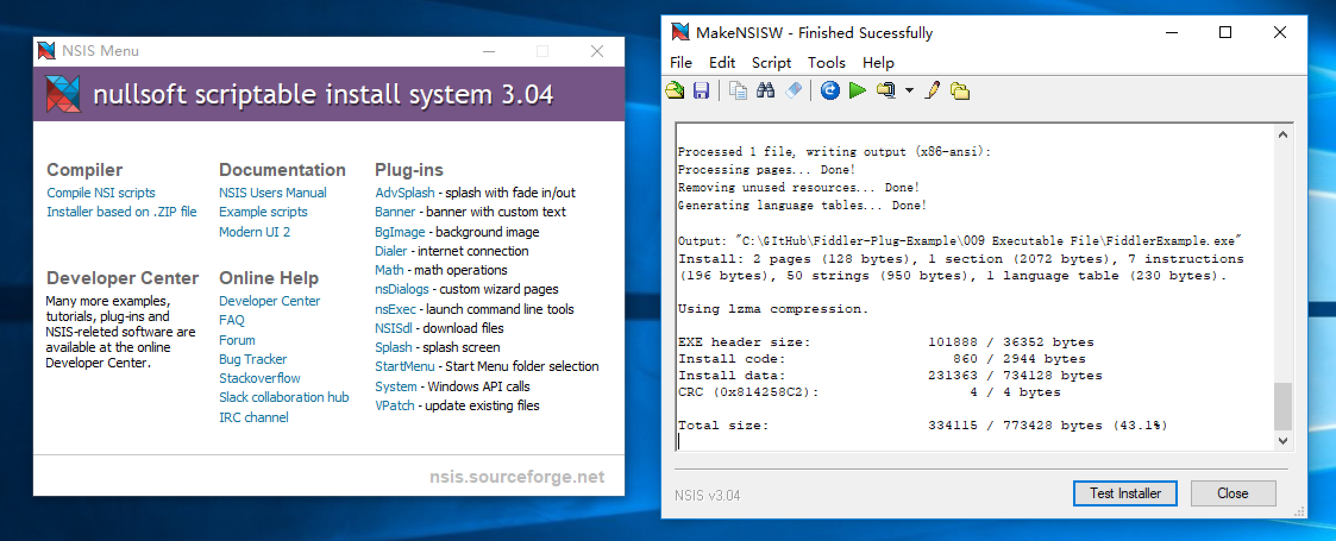Open the nsExec plug-in link

396,309
